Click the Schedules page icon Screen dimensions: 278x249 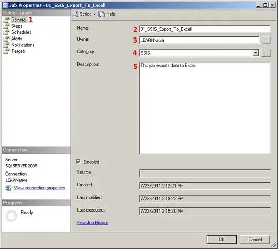point(6,32)
